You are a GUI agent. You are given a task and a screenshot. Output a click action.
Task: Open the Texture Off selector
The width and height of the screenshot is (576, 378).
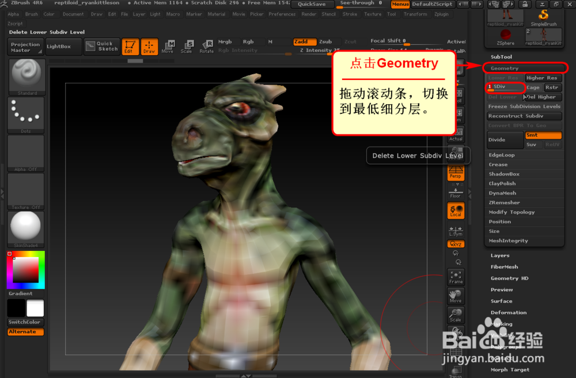pyautogui.click(x=26, y=191)
